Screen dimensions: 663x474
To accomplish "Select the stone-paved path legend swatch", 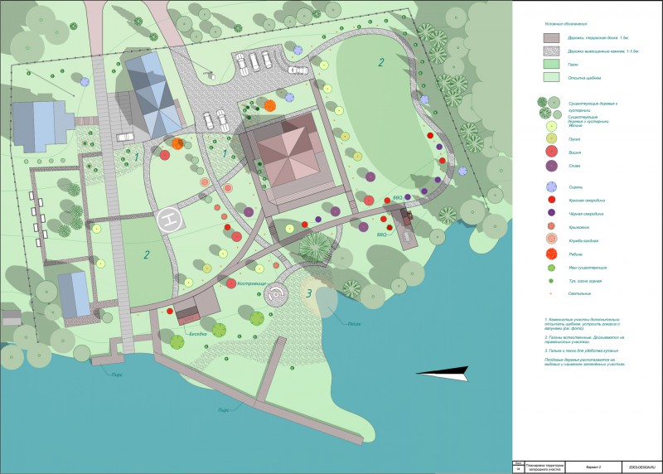I will 551,51.
